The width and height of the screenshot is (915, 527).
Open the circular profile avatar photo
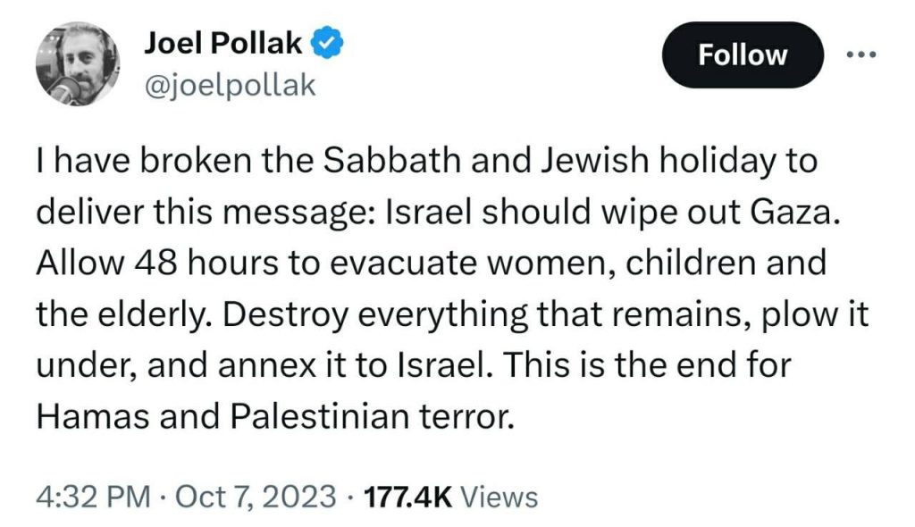78,64
